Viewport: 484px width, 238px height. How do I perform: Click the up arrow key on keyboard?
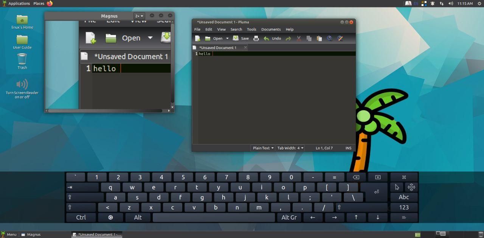tap(356, 217)
